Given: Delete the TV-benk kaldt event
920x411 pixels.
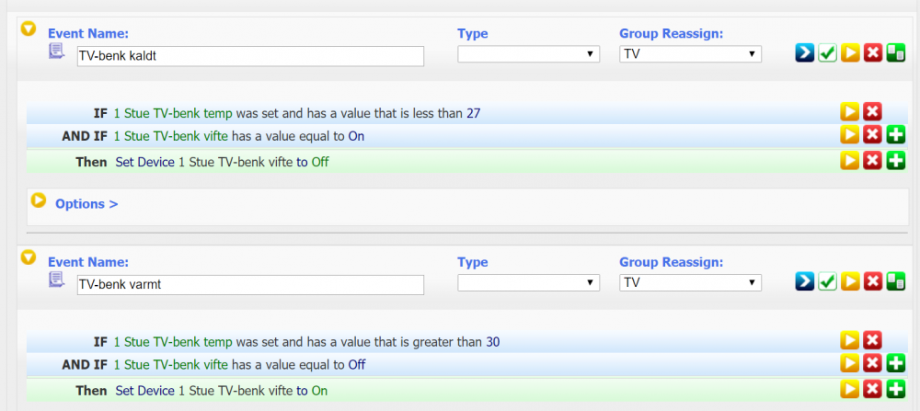Looking at the screenshot, I should 873,54.
